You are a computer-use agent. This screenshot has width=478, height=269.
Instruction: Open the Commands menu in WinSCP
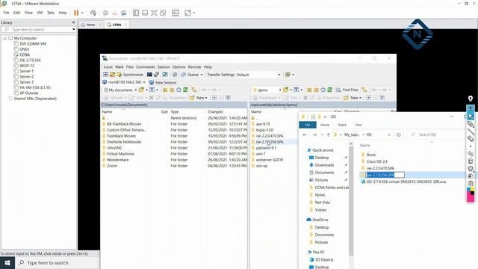click(x=146, y=67)
